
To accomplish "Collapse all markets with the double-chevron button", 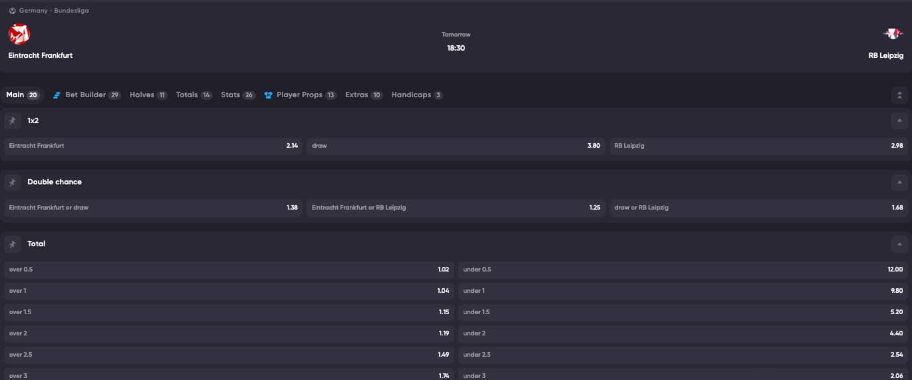I will 899,95.
